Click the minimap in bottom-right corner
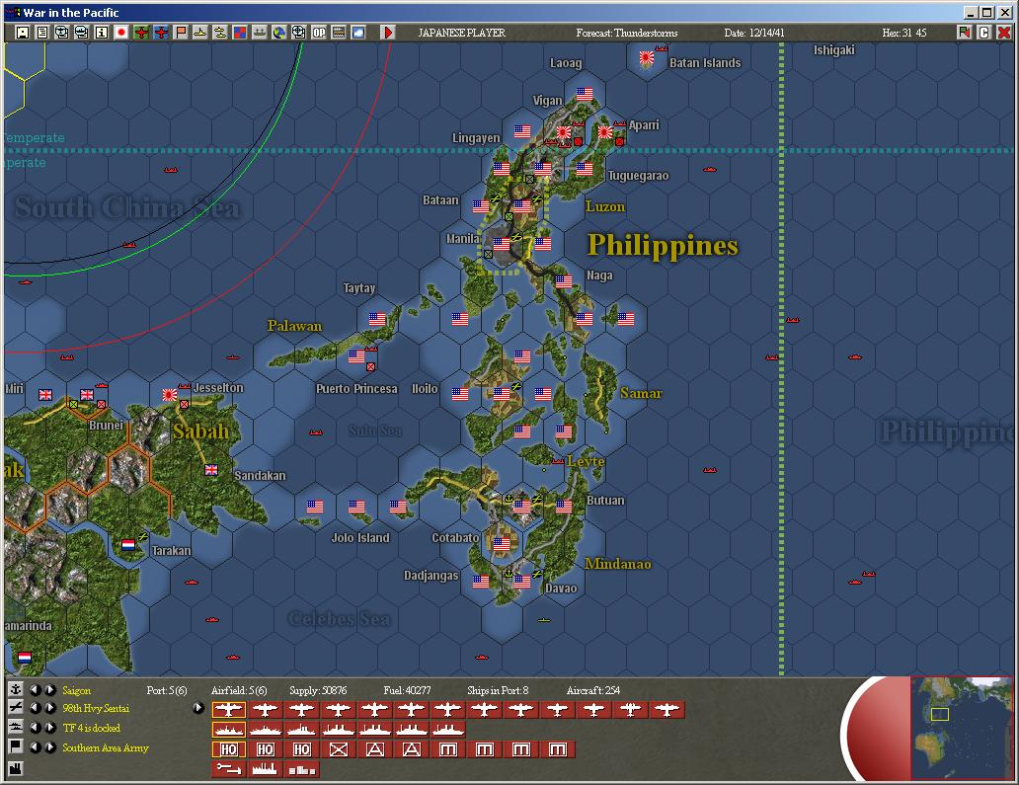The width and height of the screenshot is (1019, 785). click(x=961, y=728)
